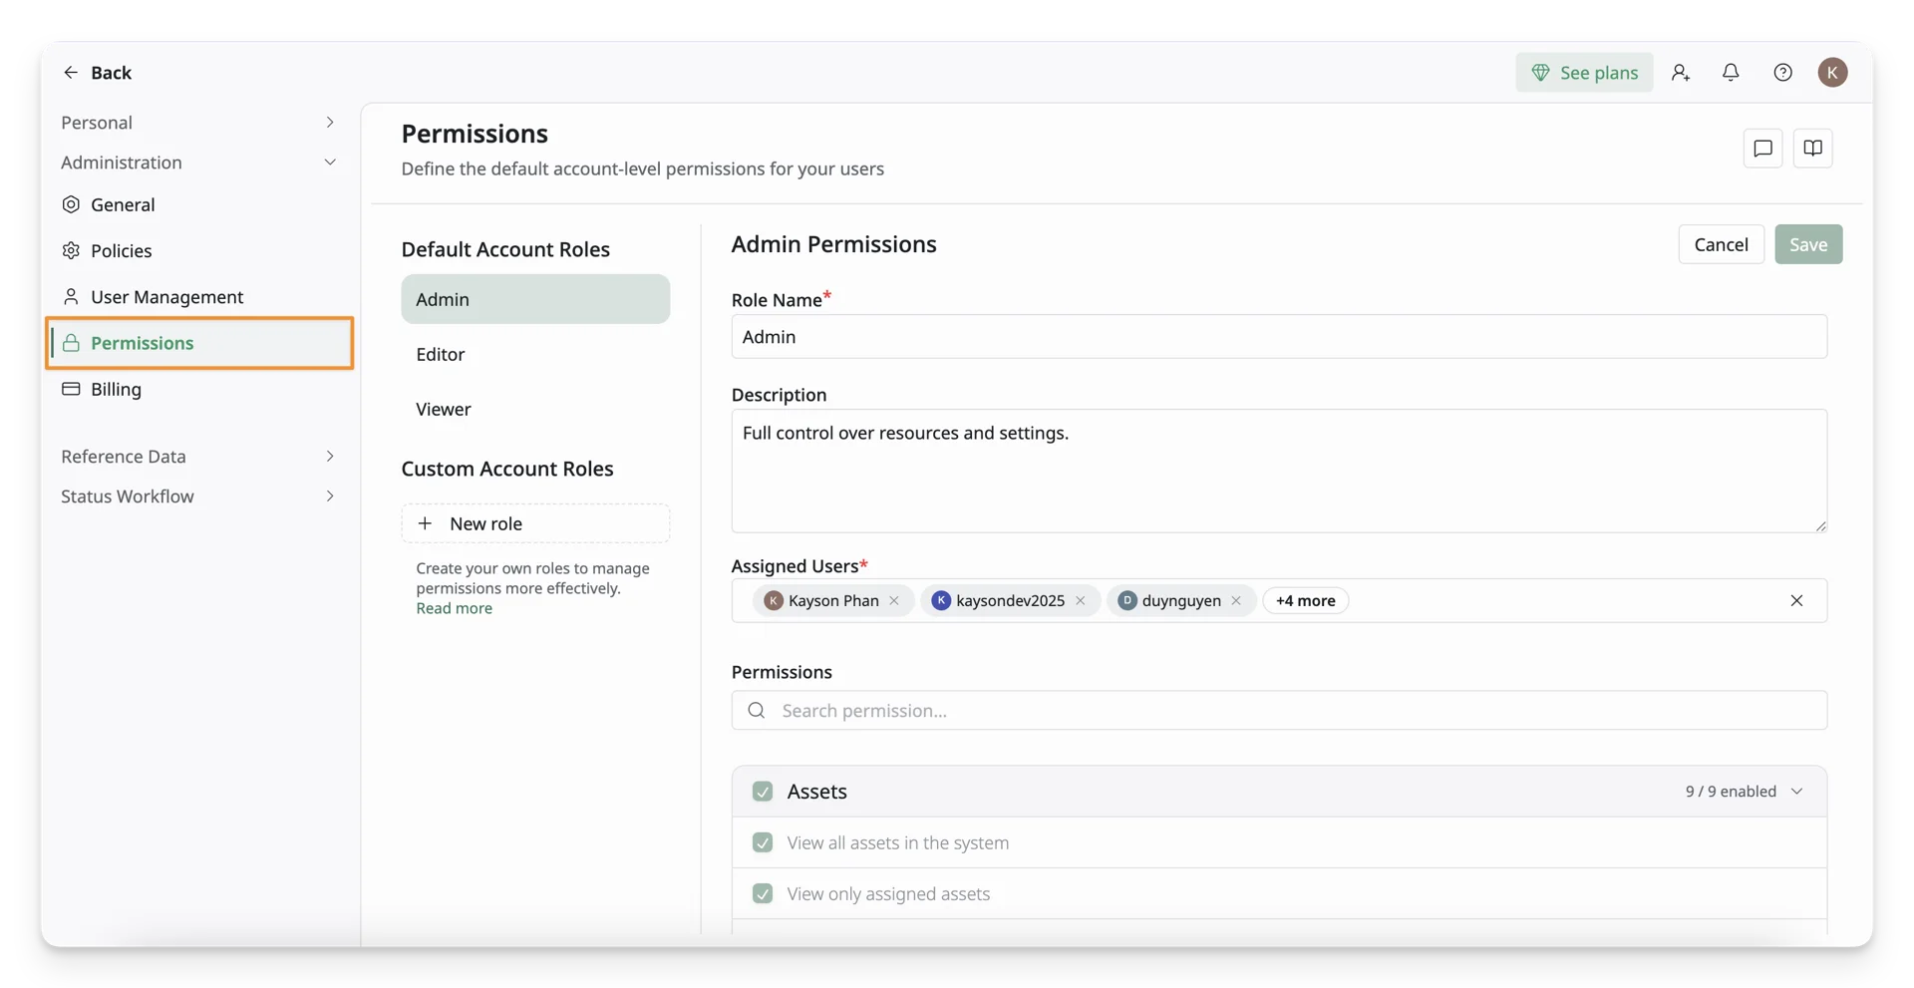Remove Kayson Phan from assigned users
Viewport: 1914px width, 988px height.
pyautogui.click(x=894, y=600)
